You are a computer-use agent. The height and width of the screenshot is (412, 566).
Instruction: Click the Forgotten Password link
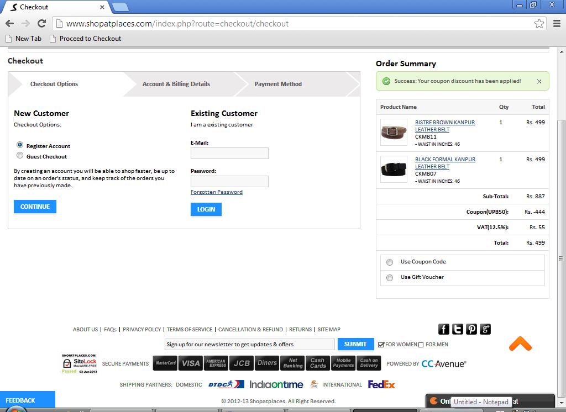click(x=217, y=192)
